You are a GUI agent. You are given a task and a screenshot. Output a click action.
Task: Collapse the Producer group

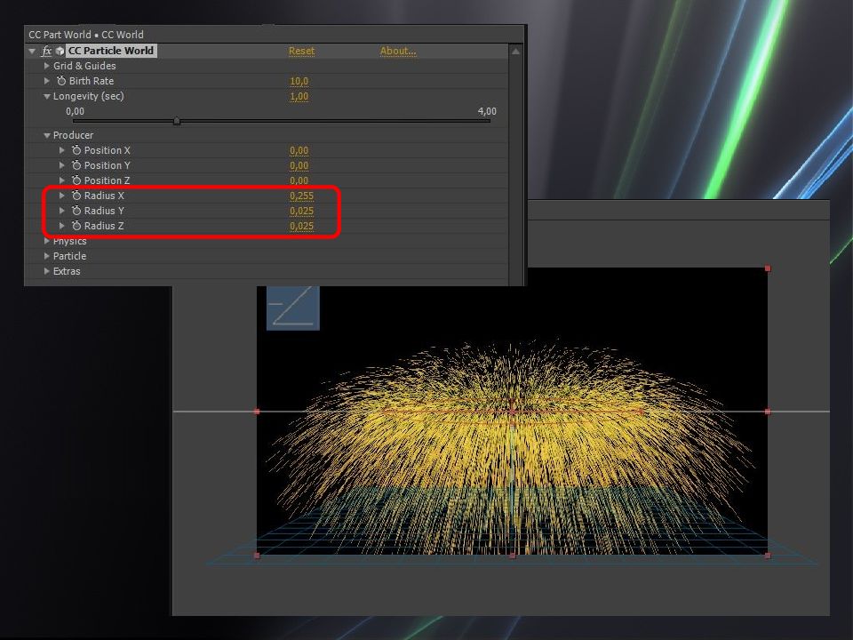[x=47, y=135]
